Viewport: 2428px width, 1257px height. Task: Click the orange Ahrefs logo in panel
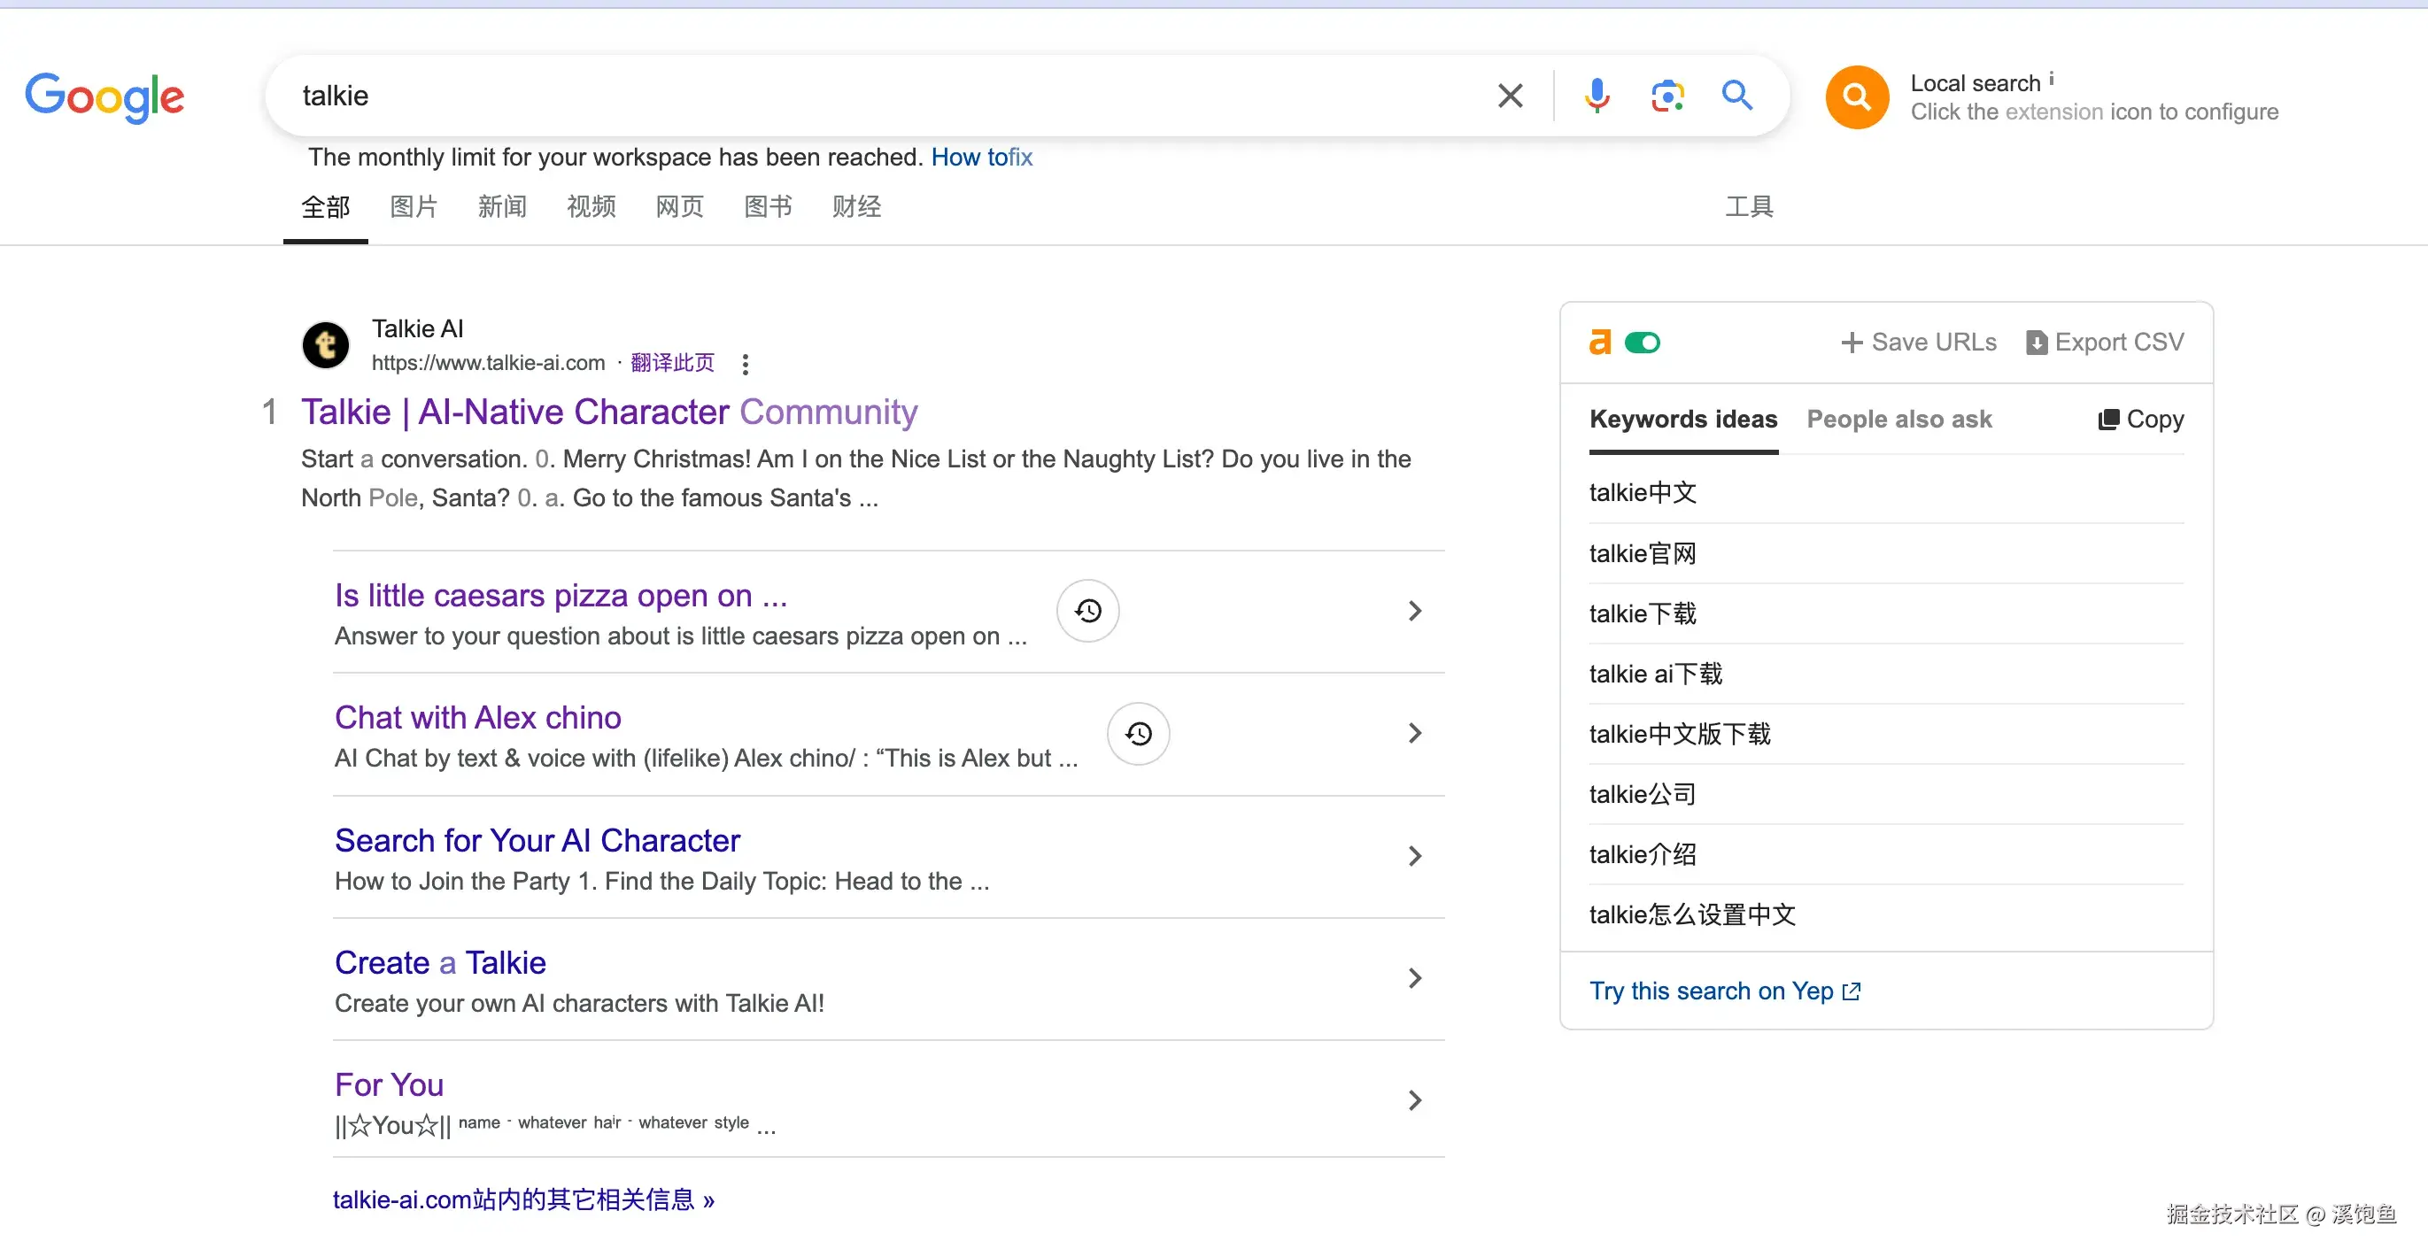pos(1599,342)
